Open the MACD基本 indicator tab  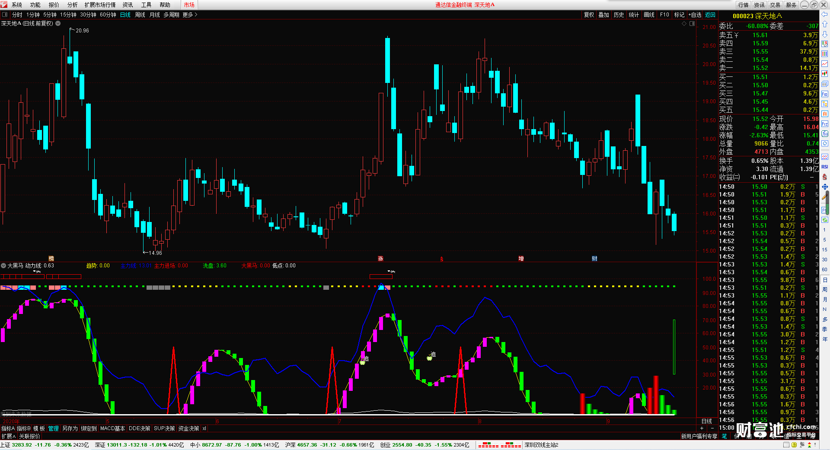coord(112,428)
